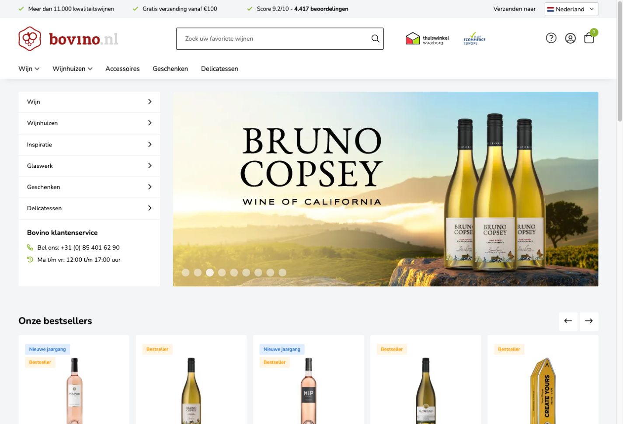Screen dimensions: 623x424
Task: Select the fifth banner carousel dot
Action: [x=234, y=272]
